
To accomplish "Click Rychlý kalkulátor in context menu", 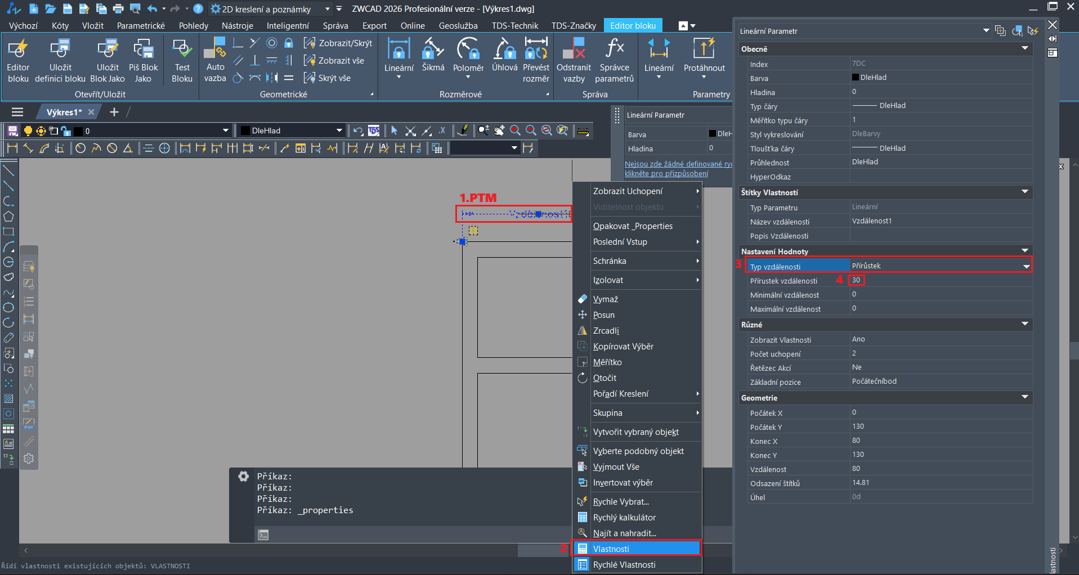I will [x=637, y=517].
